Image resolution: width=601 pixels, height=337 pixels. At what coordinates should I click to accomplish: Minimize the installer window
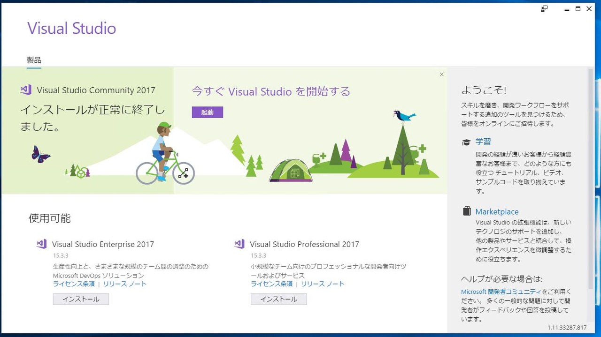[567, 9]
